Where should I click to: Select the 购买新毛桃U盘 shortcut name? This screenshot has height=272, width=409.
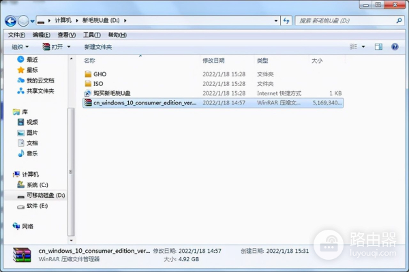pos(112,93)
